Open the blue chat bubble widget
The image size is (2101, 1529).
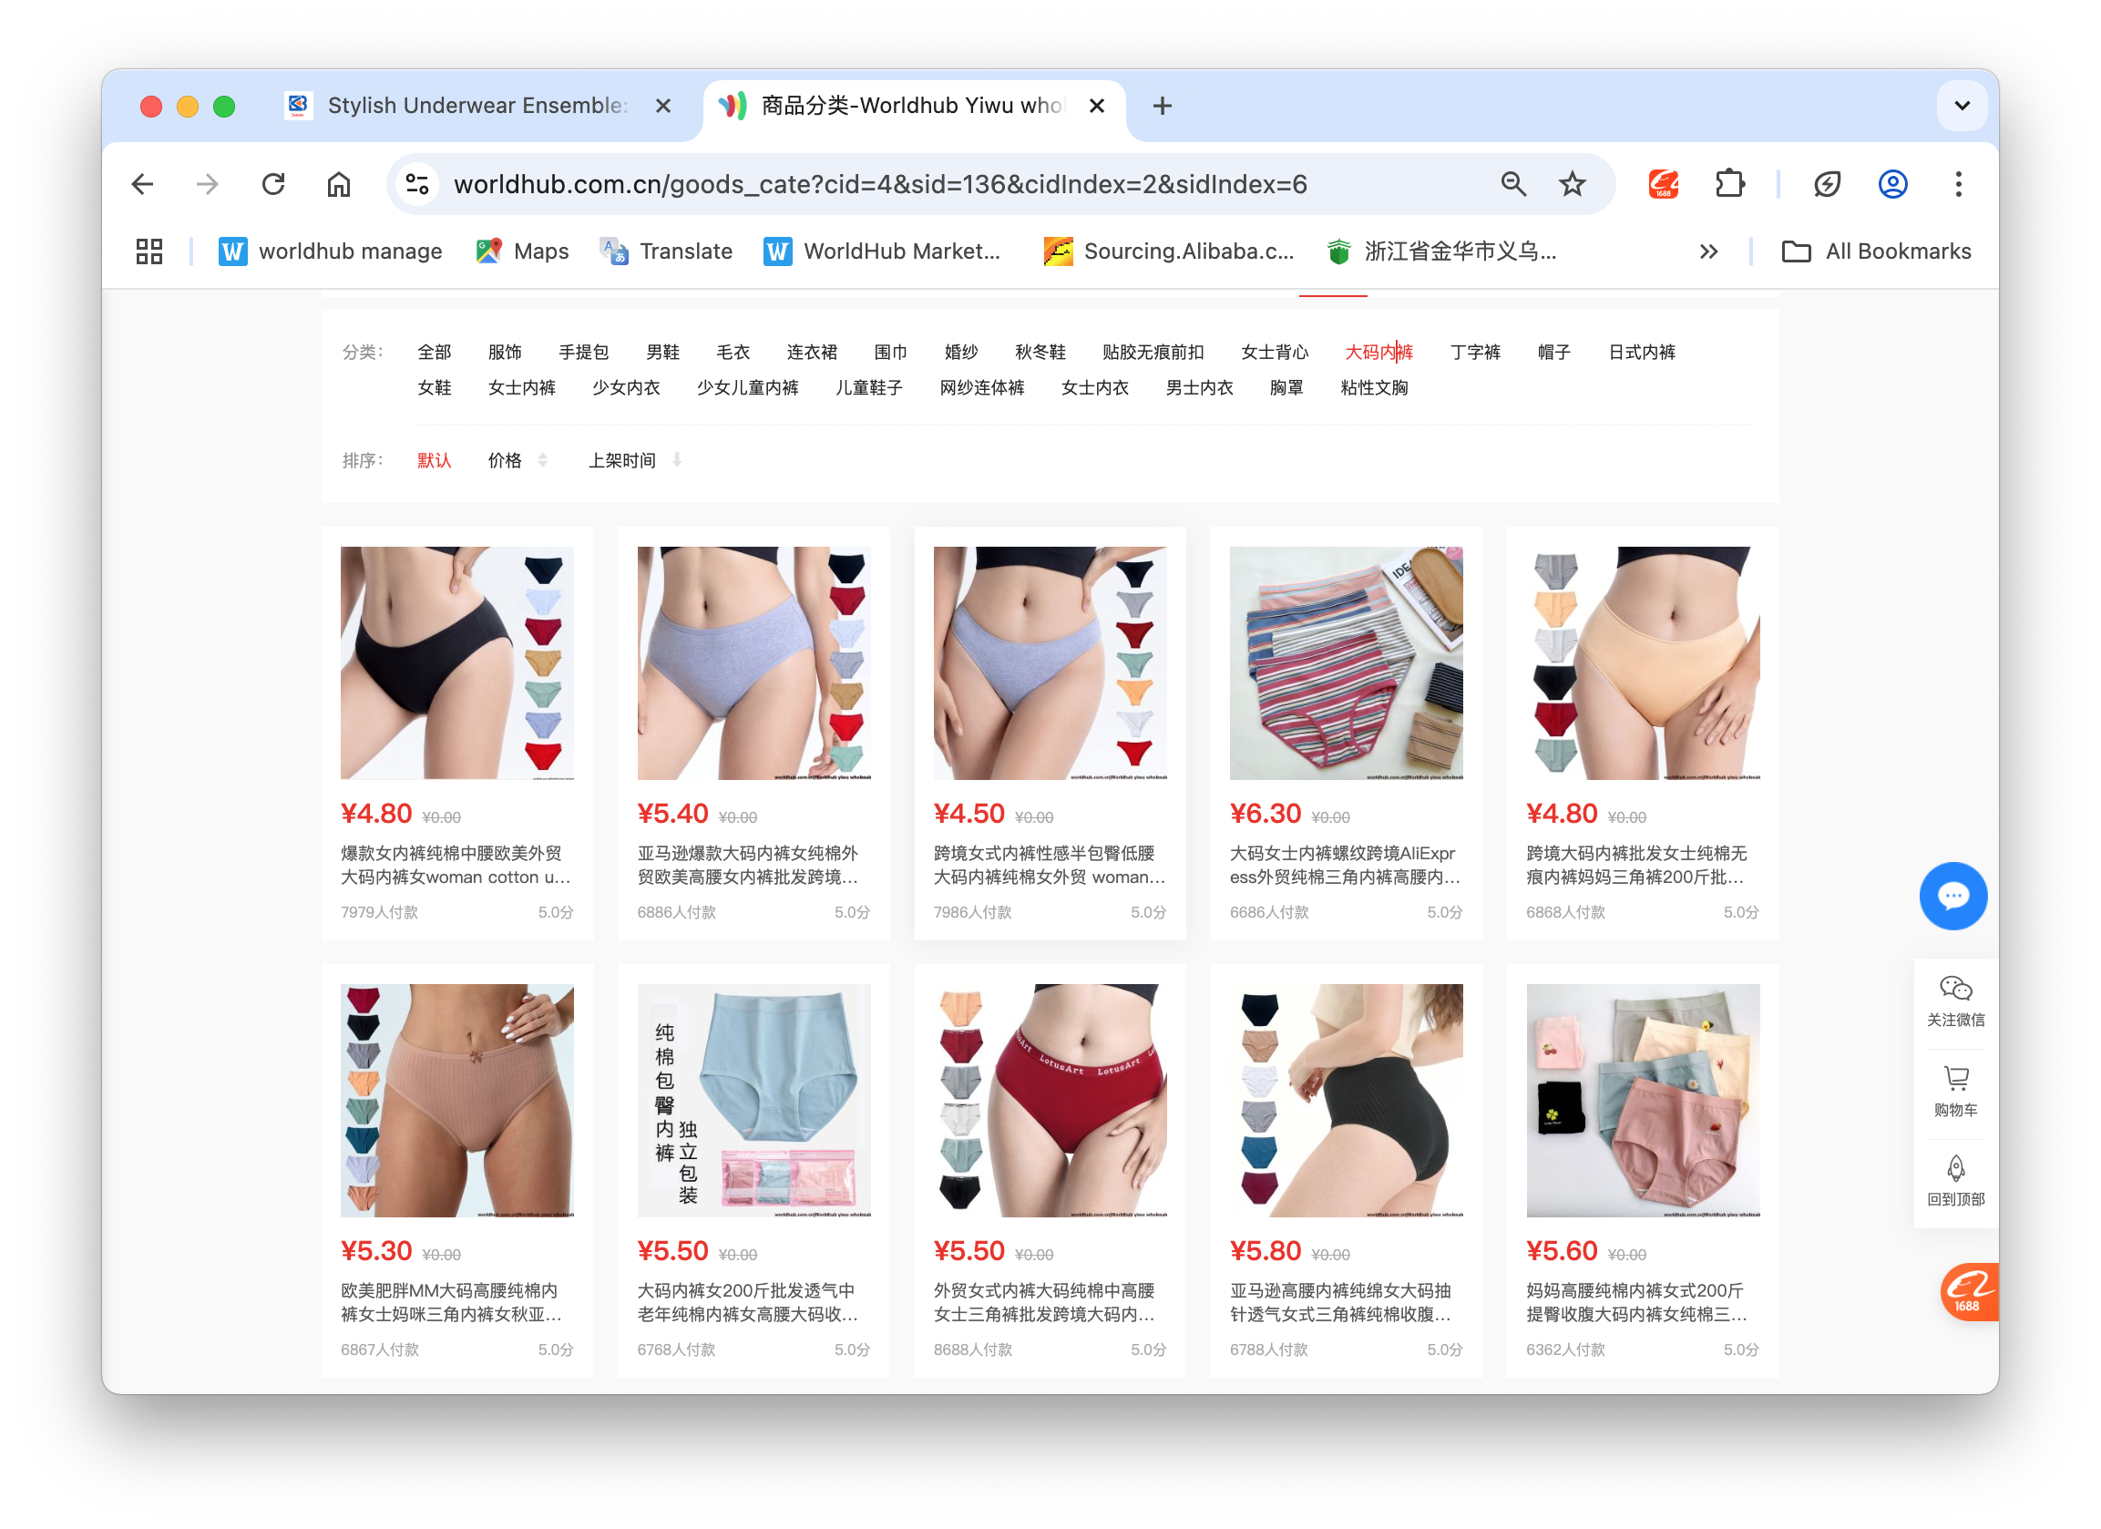[1952, 895]
